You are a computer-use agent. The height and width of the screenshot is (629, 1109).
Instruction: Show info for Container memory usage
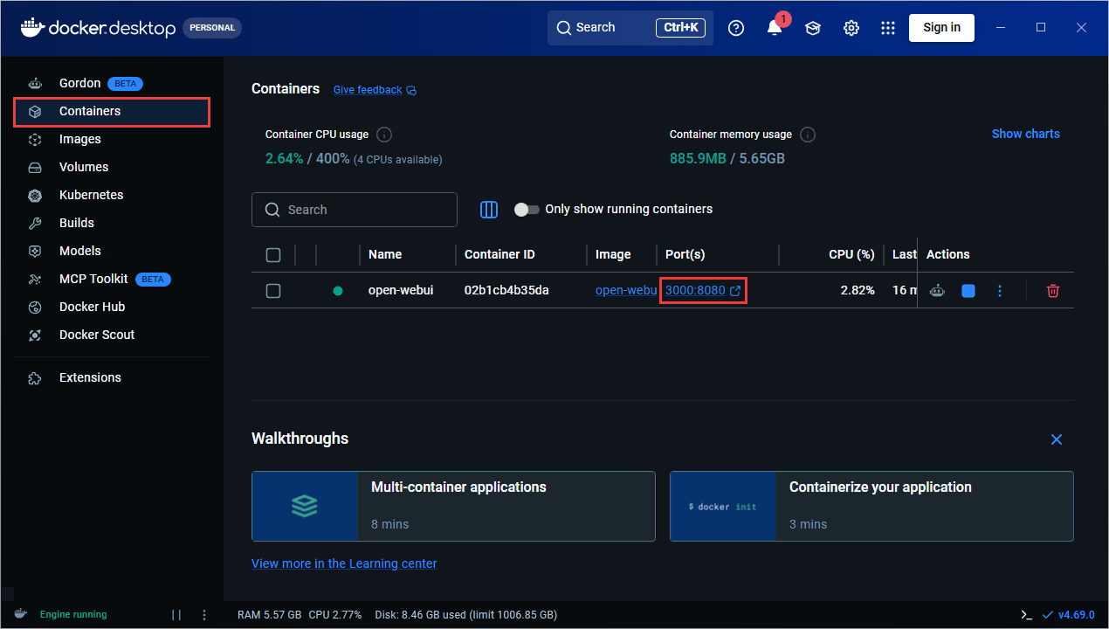click(808, 135)
